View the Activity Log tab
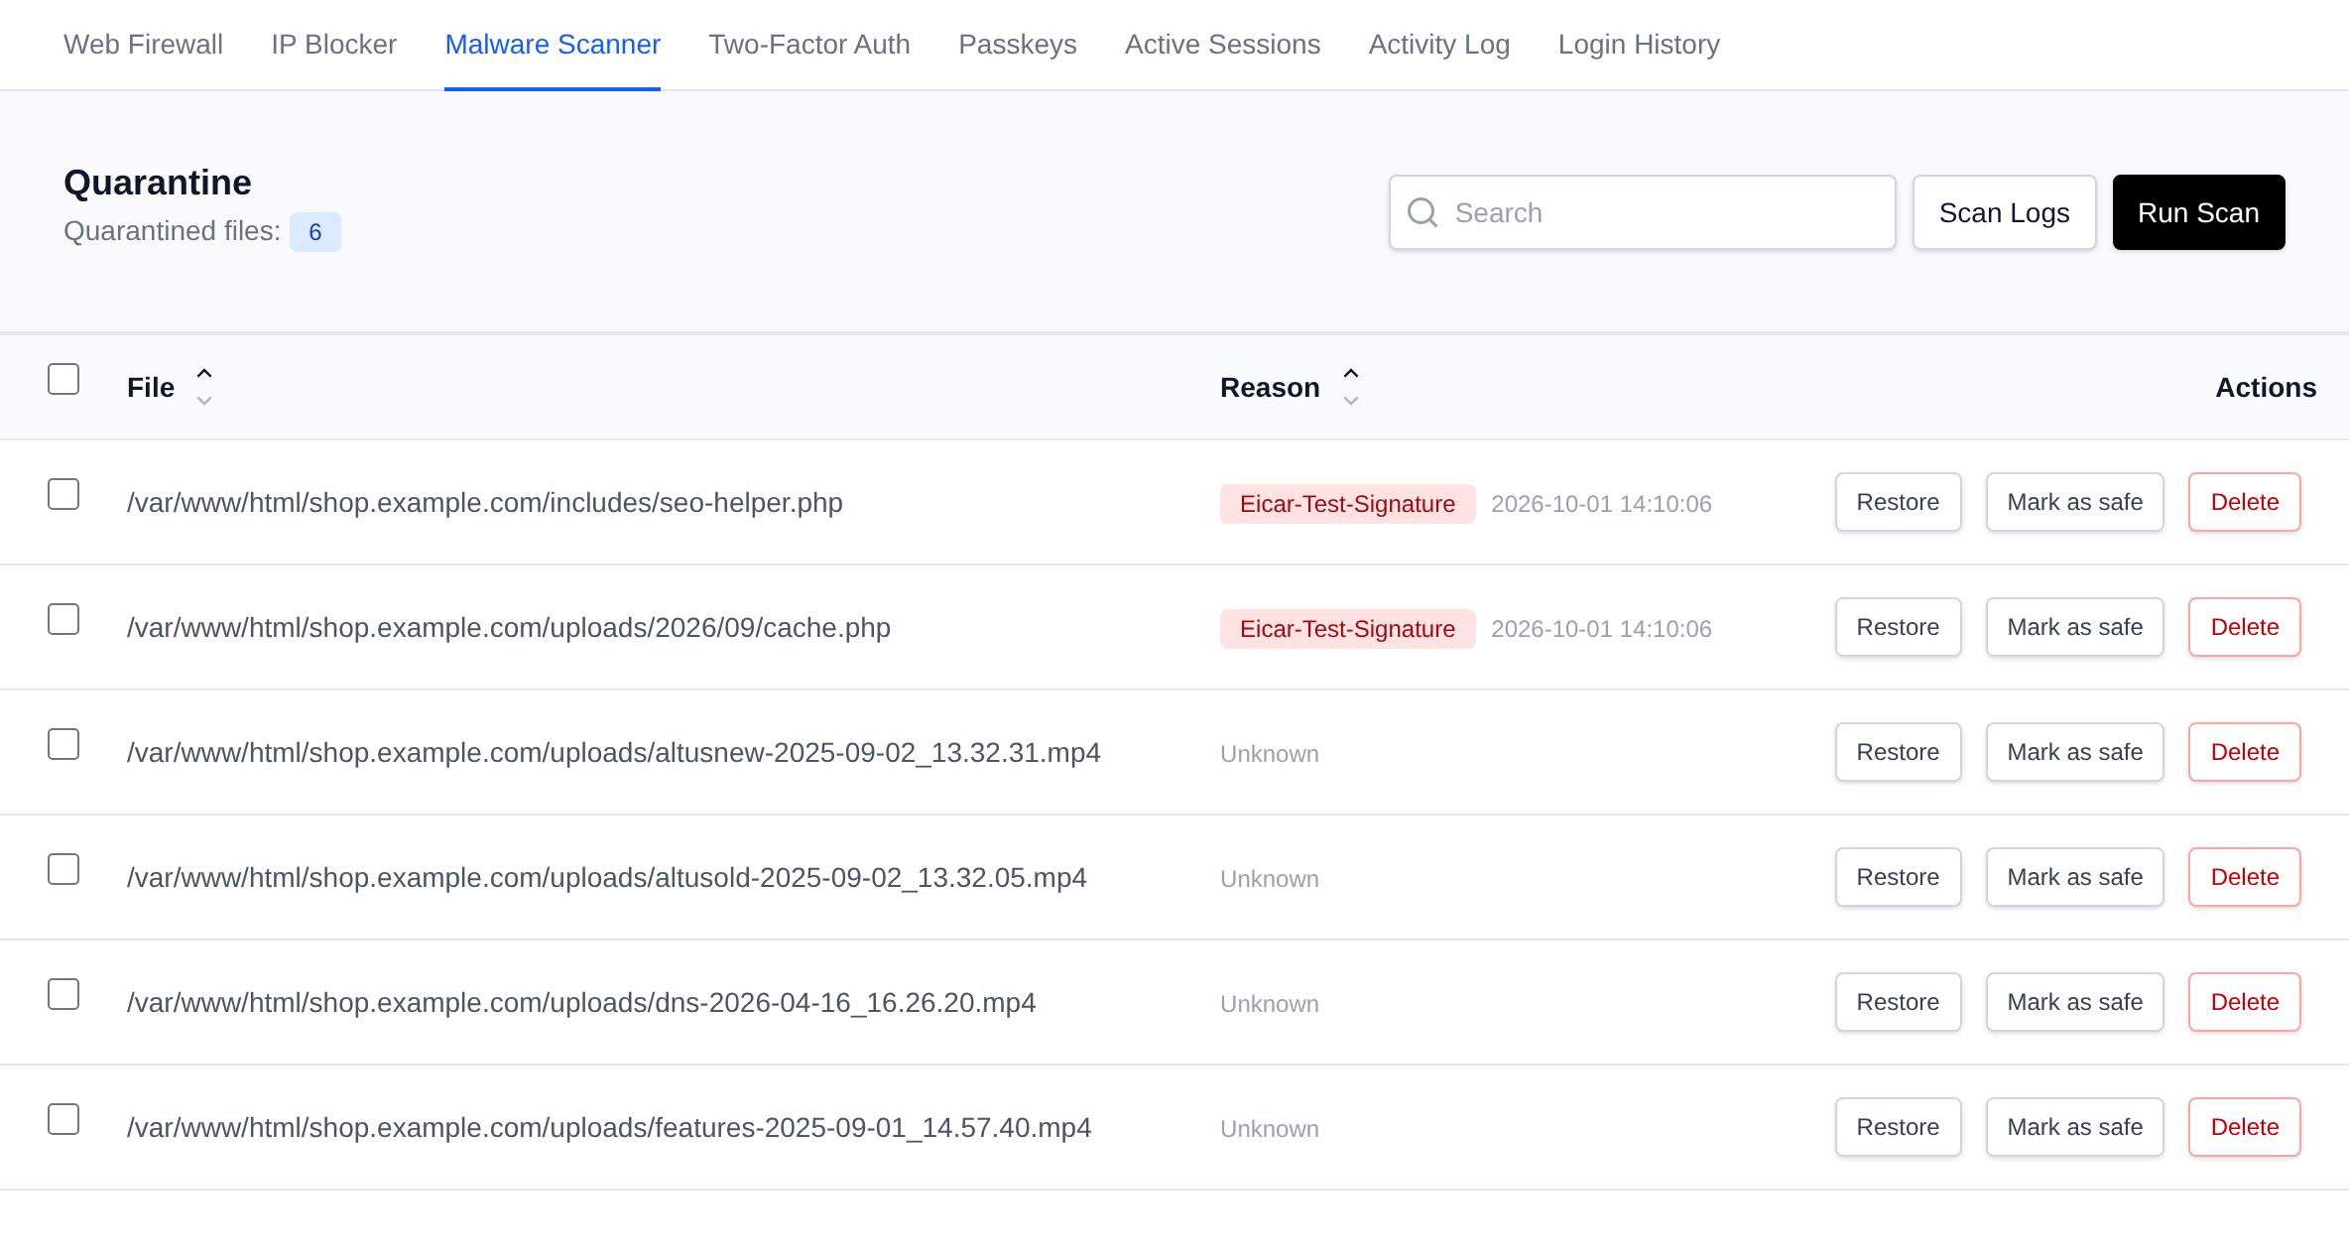 [1439, 45]
